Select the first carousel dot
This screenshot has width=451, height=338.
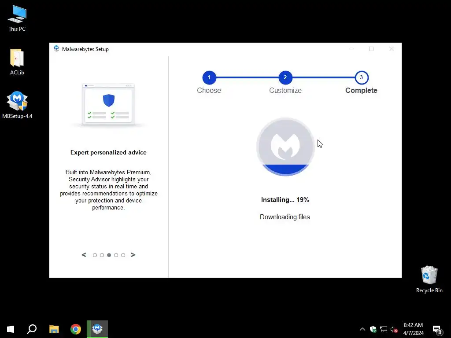(x=95, y=255)
